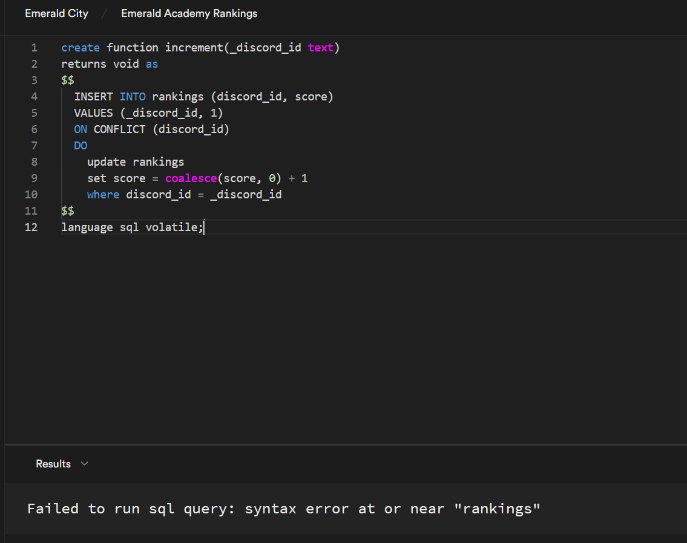Click line number 3 in gutter
Viewport: 687px width, 543px height.
click(x=34, y=80)
